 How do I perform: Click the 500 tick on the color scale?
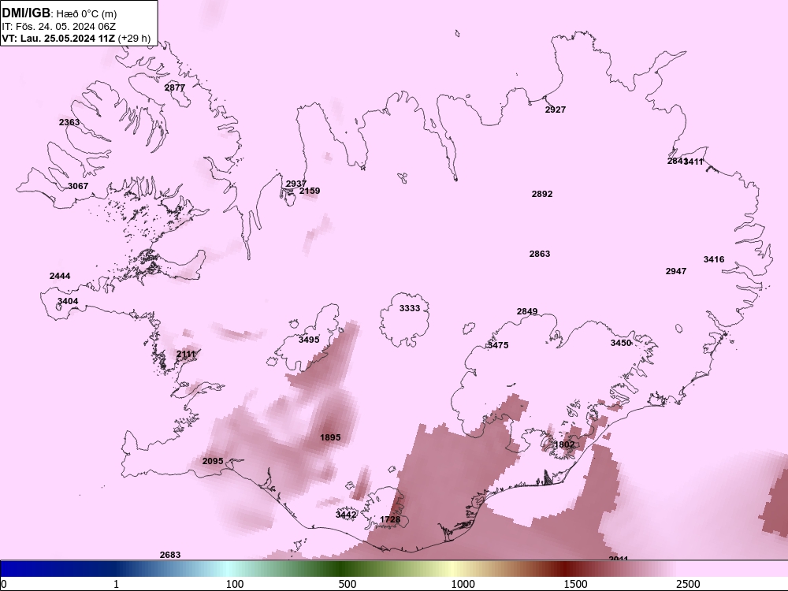click(348, 584)
